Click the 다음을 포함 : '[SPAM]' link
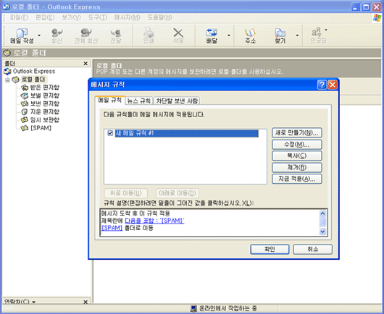 [154, 221]
